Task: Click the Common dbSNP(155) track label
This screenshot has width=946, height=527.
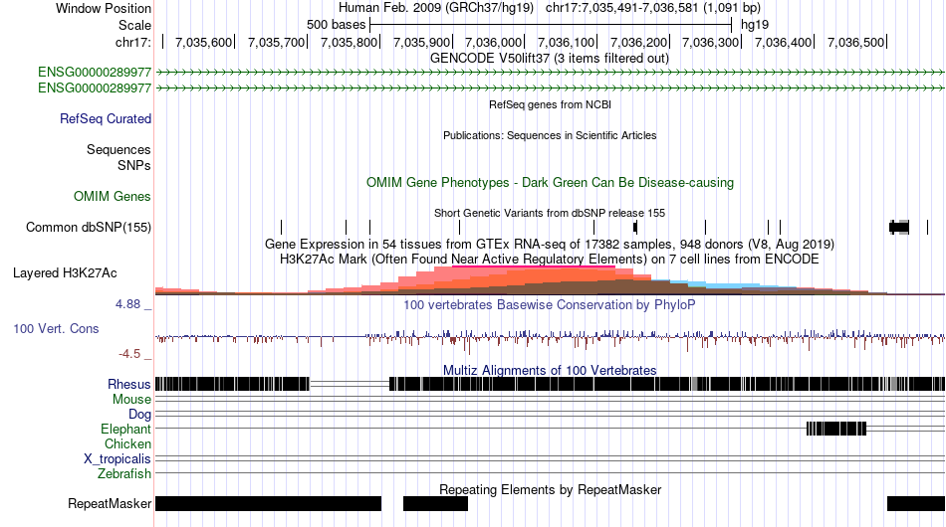Action: tap(89, 227)
